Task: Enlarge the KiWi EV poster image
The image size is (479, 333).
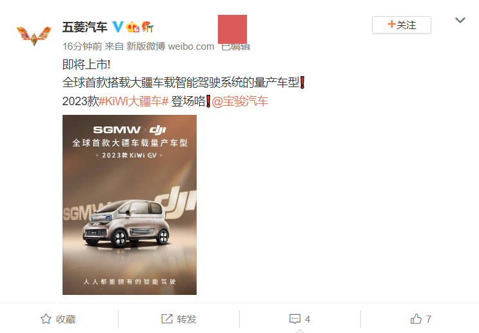Action: (x=130, y=205)
